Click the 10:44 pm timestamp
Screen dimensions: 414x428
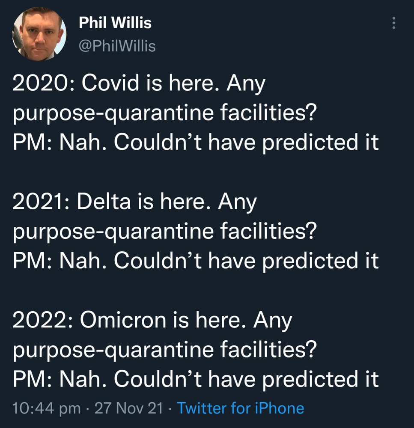46,408
